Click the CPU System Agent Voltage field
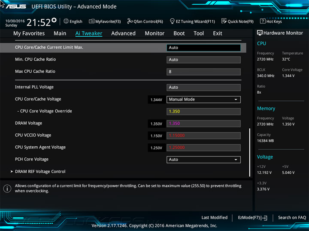309x231 pixels. 203,148
